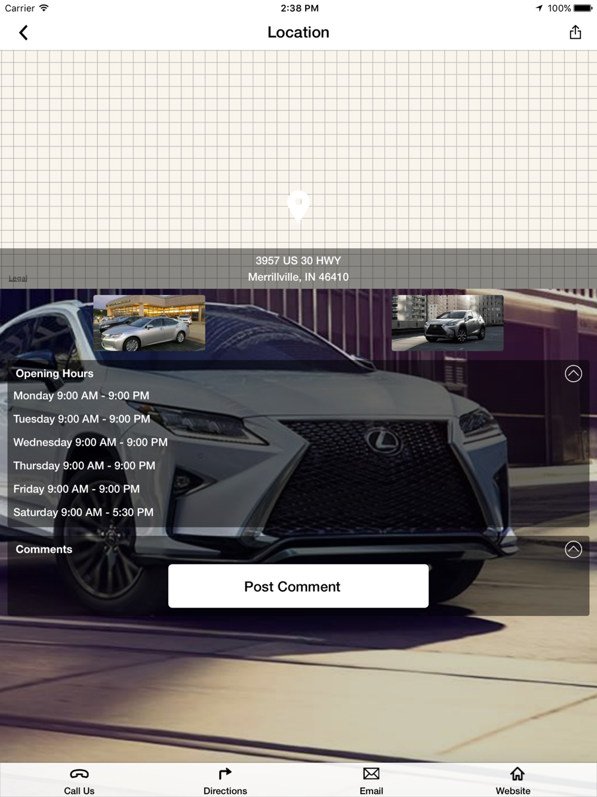
Task: Open the Legal link on the map
Action: tap(18, 278)
